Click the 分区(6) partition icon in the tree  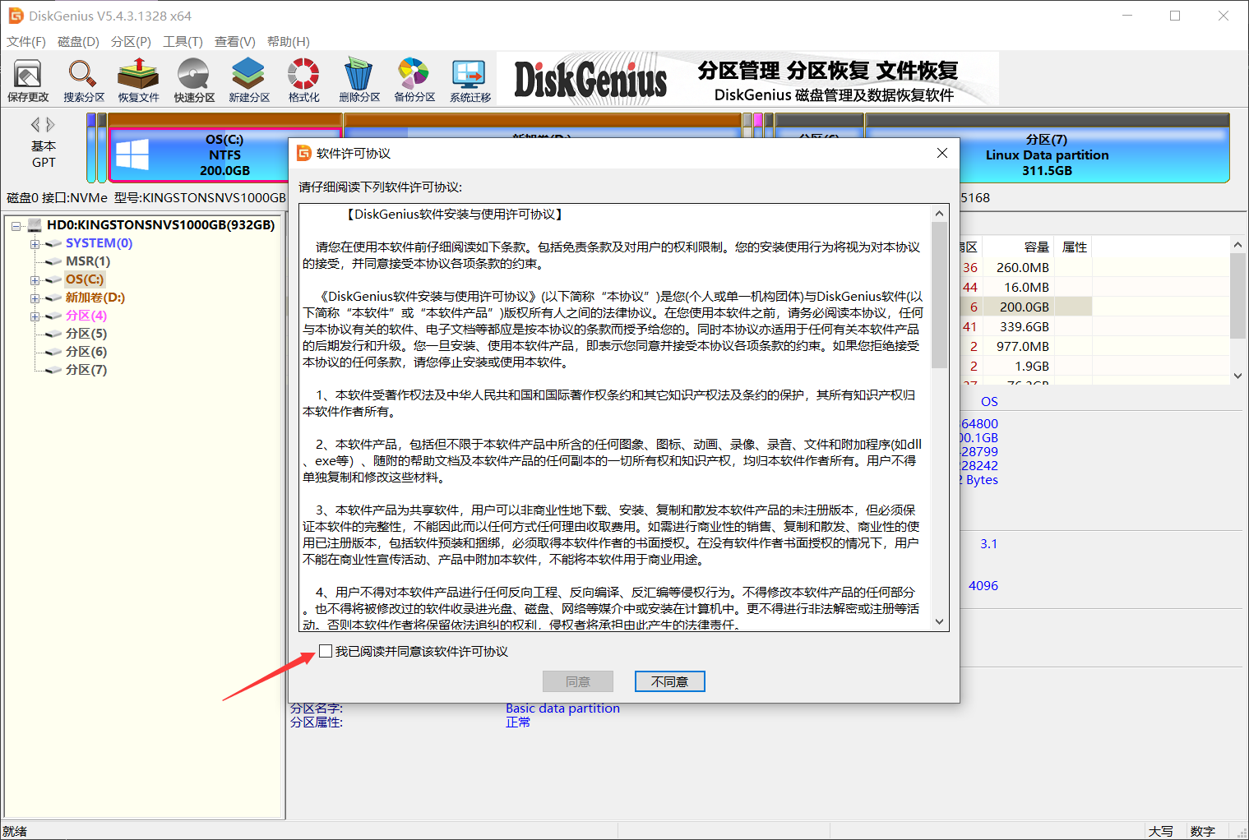(x=54, y=352)
